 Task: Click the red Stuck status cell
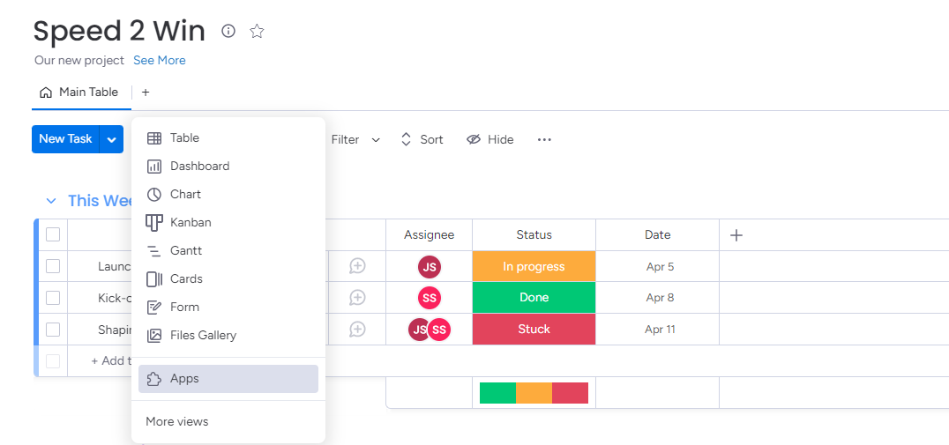pos(534,330)
